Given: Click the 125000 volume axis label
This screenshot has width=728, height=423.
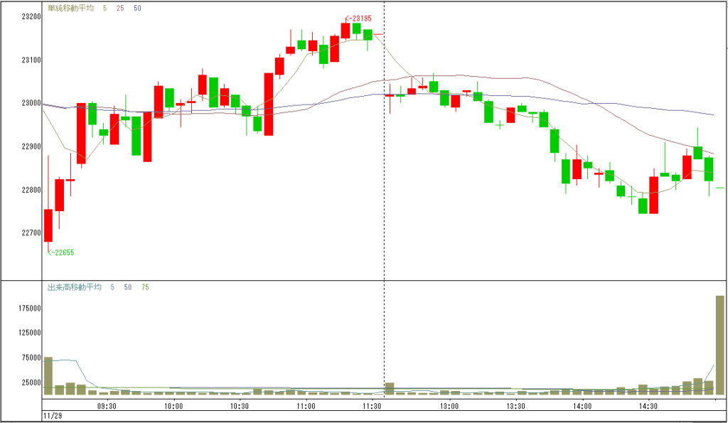Looking at the screenshot, I should click(x=30, y=333).
